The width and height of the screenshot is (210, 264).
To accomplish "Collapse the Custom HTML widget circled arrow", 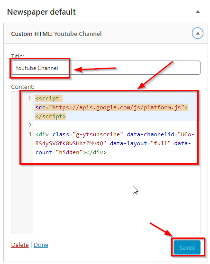I will click(198, 33).
